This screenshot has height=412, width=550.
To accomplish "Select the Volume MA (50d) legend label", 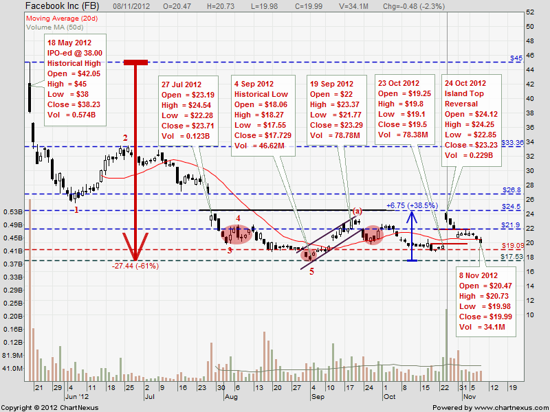I will [x=55, y=27].
